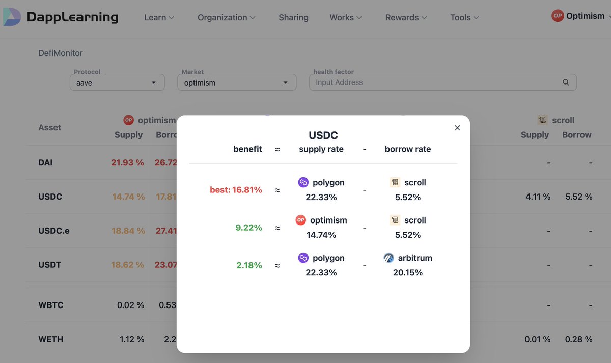Click the polygon icon in best benefit row

[x=303, y=182]
